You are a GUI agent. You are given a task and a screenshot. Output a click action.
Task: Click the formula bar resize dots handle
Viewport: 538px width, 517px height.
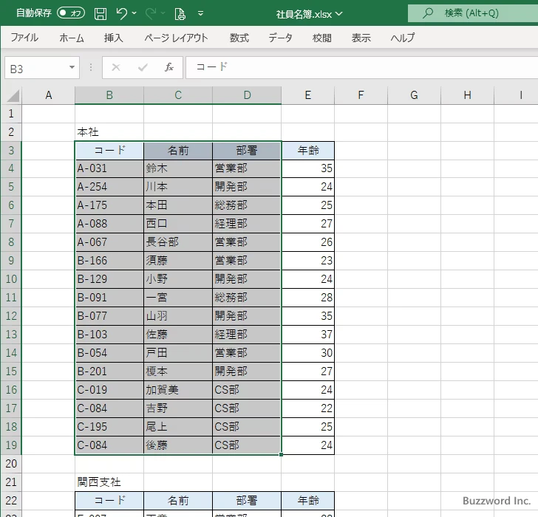pos(91,67)
